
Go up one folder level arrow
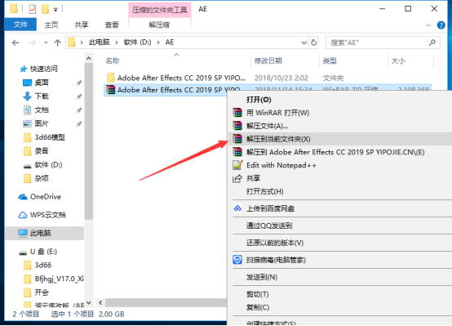(58, 42)
